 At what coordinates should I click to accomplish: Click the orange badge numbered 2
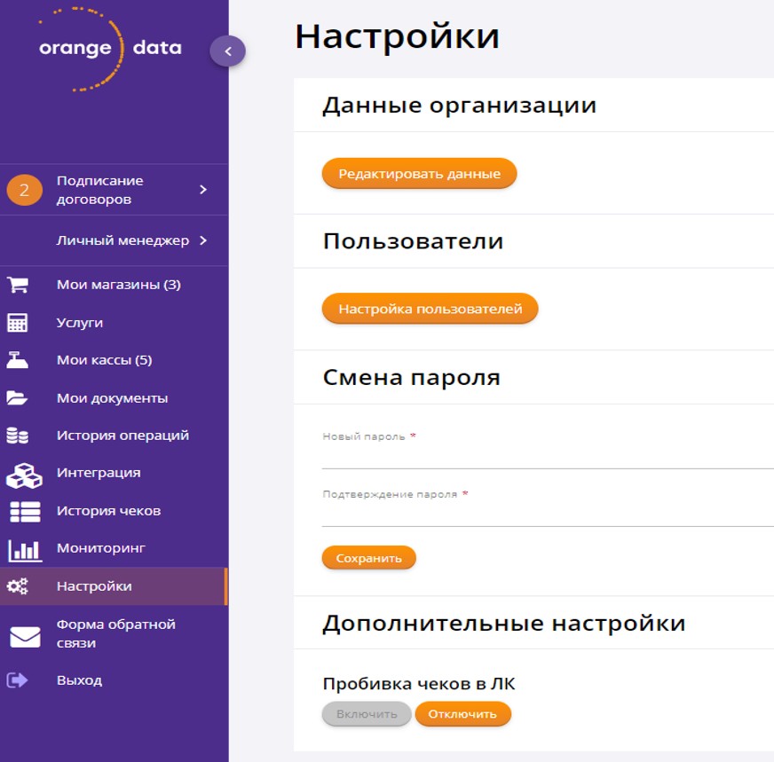[24, 190]
